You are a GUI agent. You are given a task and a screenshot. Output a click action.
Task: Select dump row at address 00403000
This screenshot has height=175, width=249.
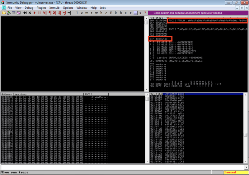(54, 97)
